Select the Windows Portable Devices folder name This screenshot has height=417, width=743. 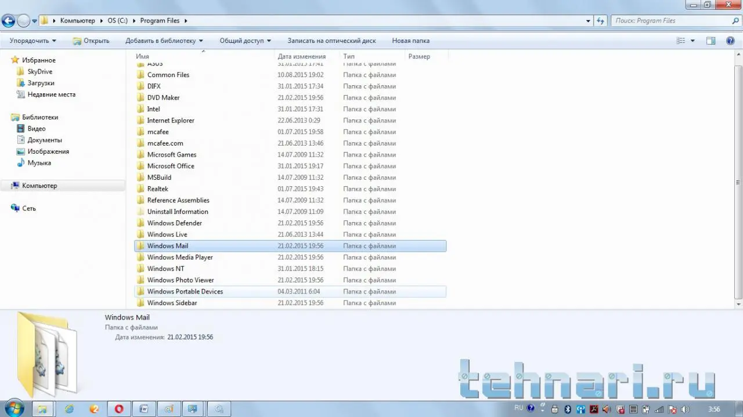tap(185, 291)
